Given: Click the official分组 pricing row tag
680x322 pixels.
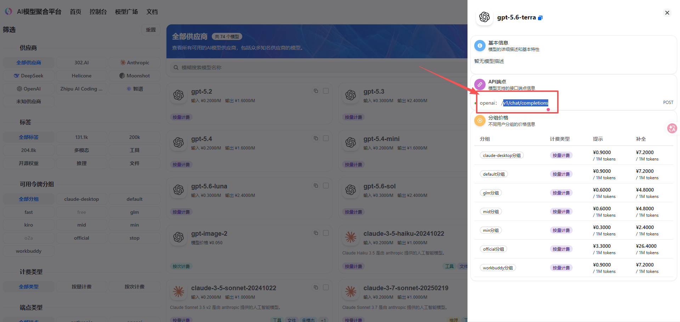Looking at the screenshot, I should pyautogui.click(x=494, y=249).
